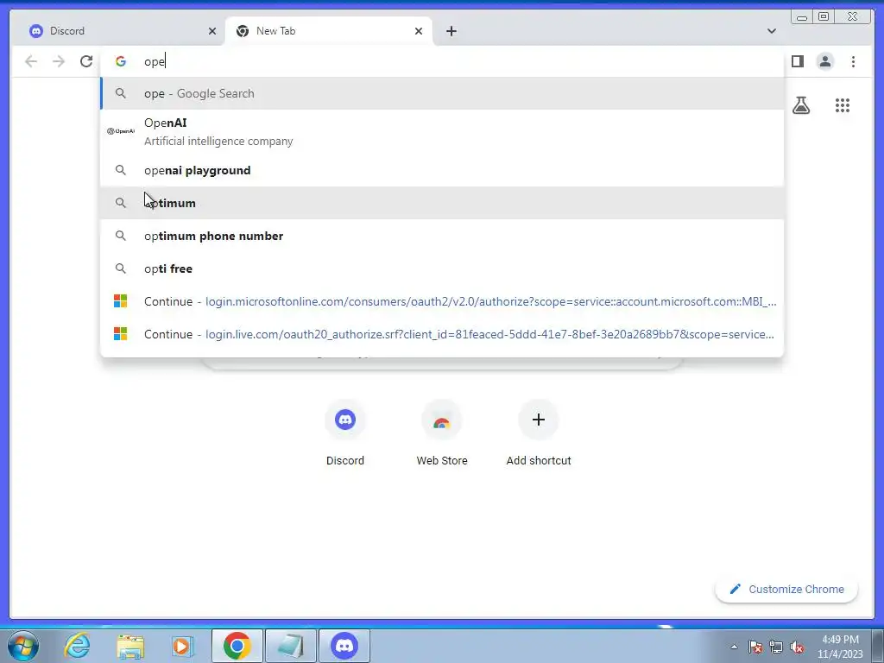Select 'optimum phone number' suggestion
Screen dimensions: 884x663
[x=442, y=236]
